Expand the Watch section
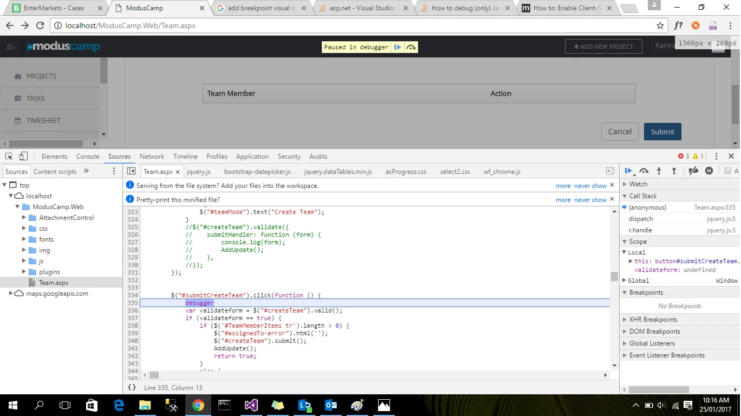Image resolution: width=741 pixels, height=416 pixels. (x=638, y=184)
